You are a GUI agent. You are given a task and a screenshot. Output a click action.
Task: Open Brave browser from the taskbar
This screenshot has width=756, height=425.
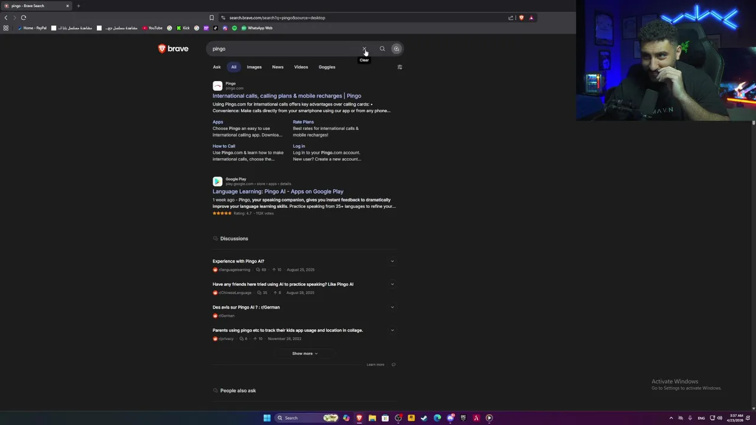(x=359, y=418)
